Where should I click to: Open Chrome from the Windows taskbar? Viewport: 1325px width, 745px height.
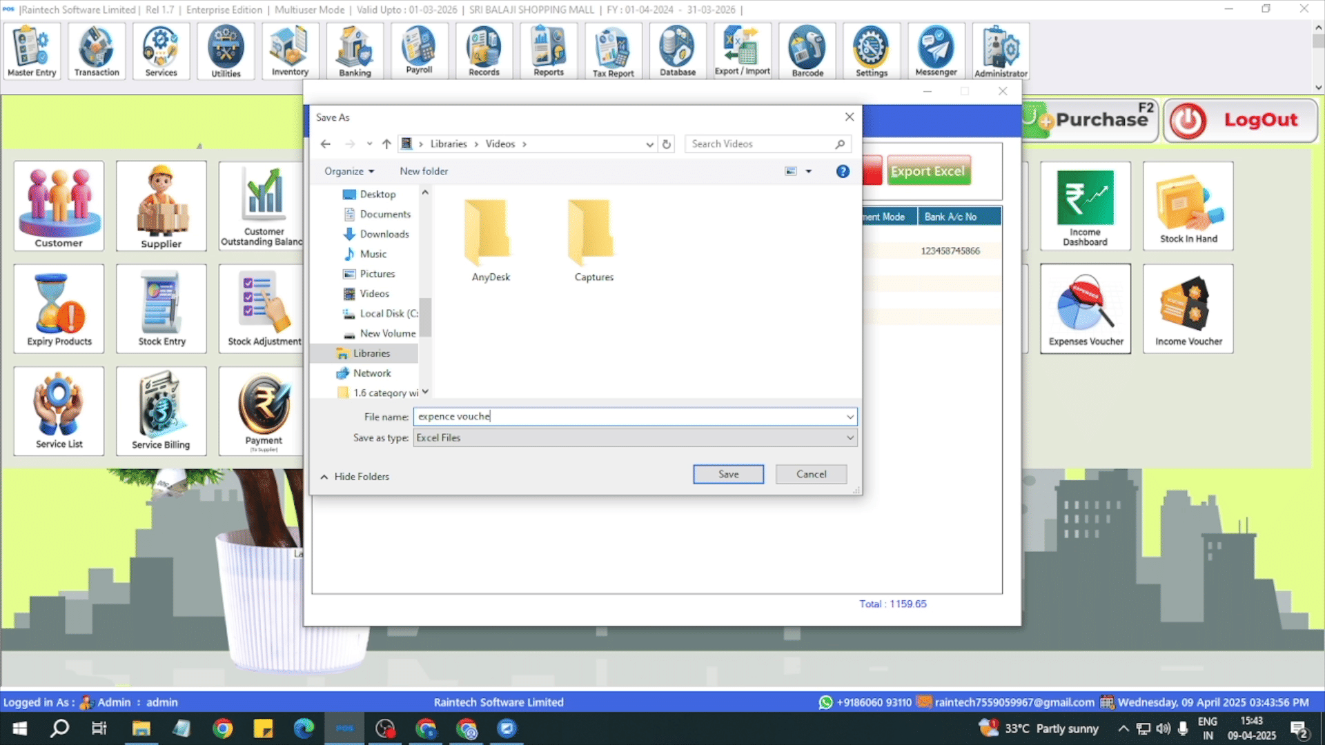(222, 728)
